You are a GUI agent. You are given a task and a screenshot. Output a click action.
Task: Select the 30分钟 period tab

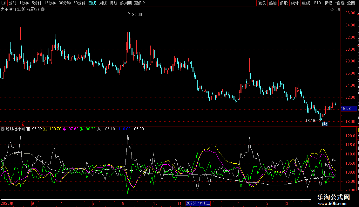click(x=64, y=3)
